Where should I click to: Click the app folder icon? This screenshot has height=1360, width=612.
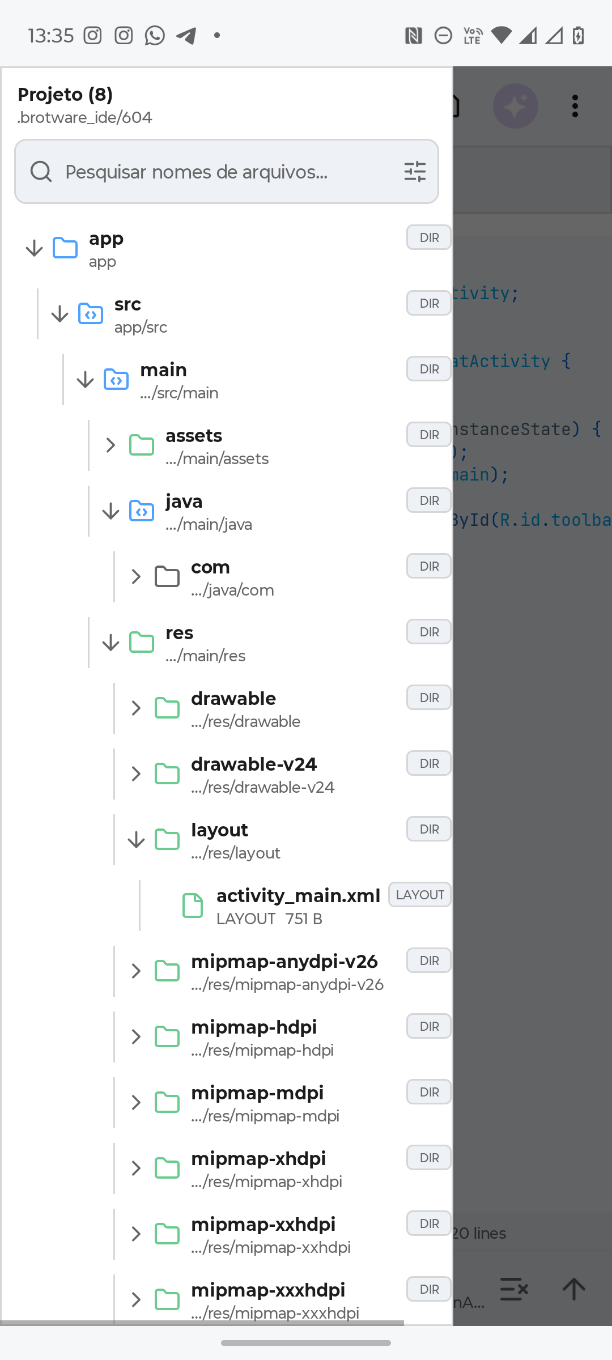[x=65, y=248]
